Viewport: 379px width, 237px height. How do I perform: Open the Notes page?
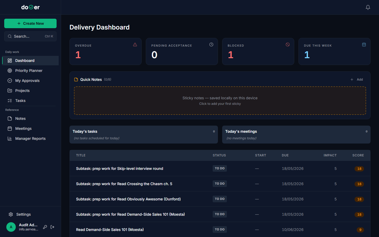[x=30, y=118]
